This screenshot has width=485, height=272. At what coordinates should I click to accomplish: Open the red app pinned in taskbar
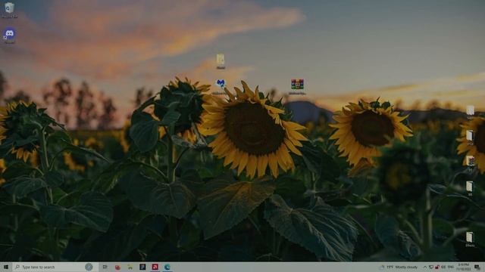coord(117,267)
